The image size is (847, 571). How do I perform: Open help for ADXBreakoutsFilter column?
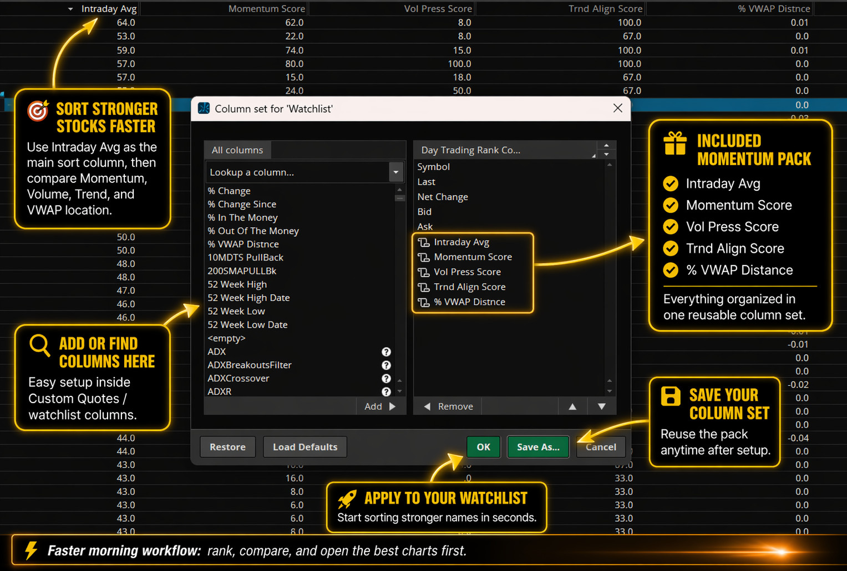point(386,365)
